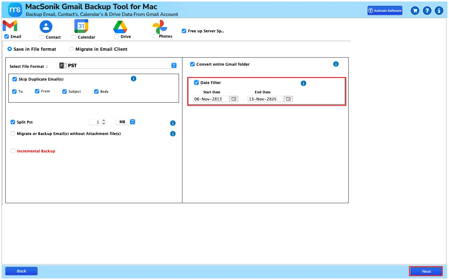The image size is (449, 280).
Task: Enable the Photos checkbox
Action: (x=155, y=36)
